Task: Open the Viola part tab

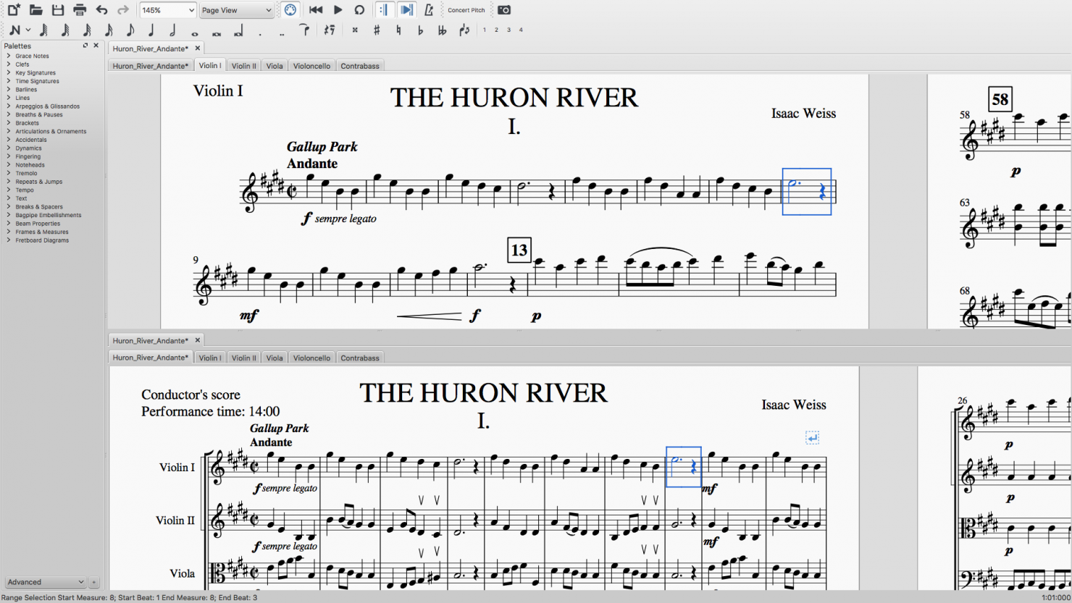Action: click(x=274, y=65)
